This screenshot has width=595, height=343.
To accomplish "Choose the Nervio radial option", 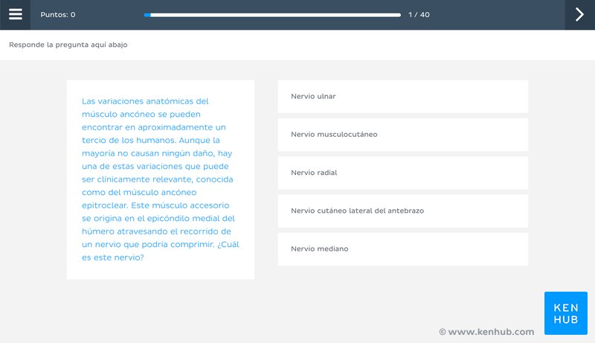I will 402,173.
